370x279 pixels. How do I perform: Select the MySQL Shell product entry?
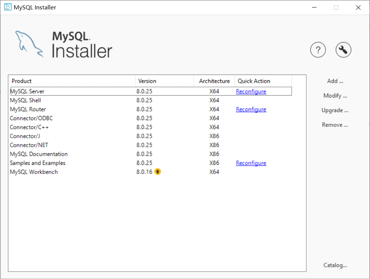(x=57, y=100)
